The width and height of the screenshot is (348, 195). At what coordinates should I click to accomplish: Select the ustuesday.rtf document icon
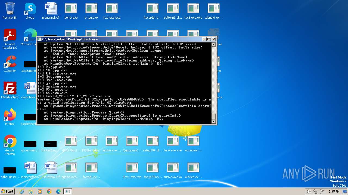pyautogui.click(x=51, y=170)
